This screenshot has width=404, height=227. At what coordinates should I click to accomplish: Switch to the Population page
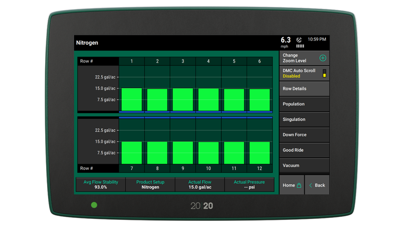[304, 104]
